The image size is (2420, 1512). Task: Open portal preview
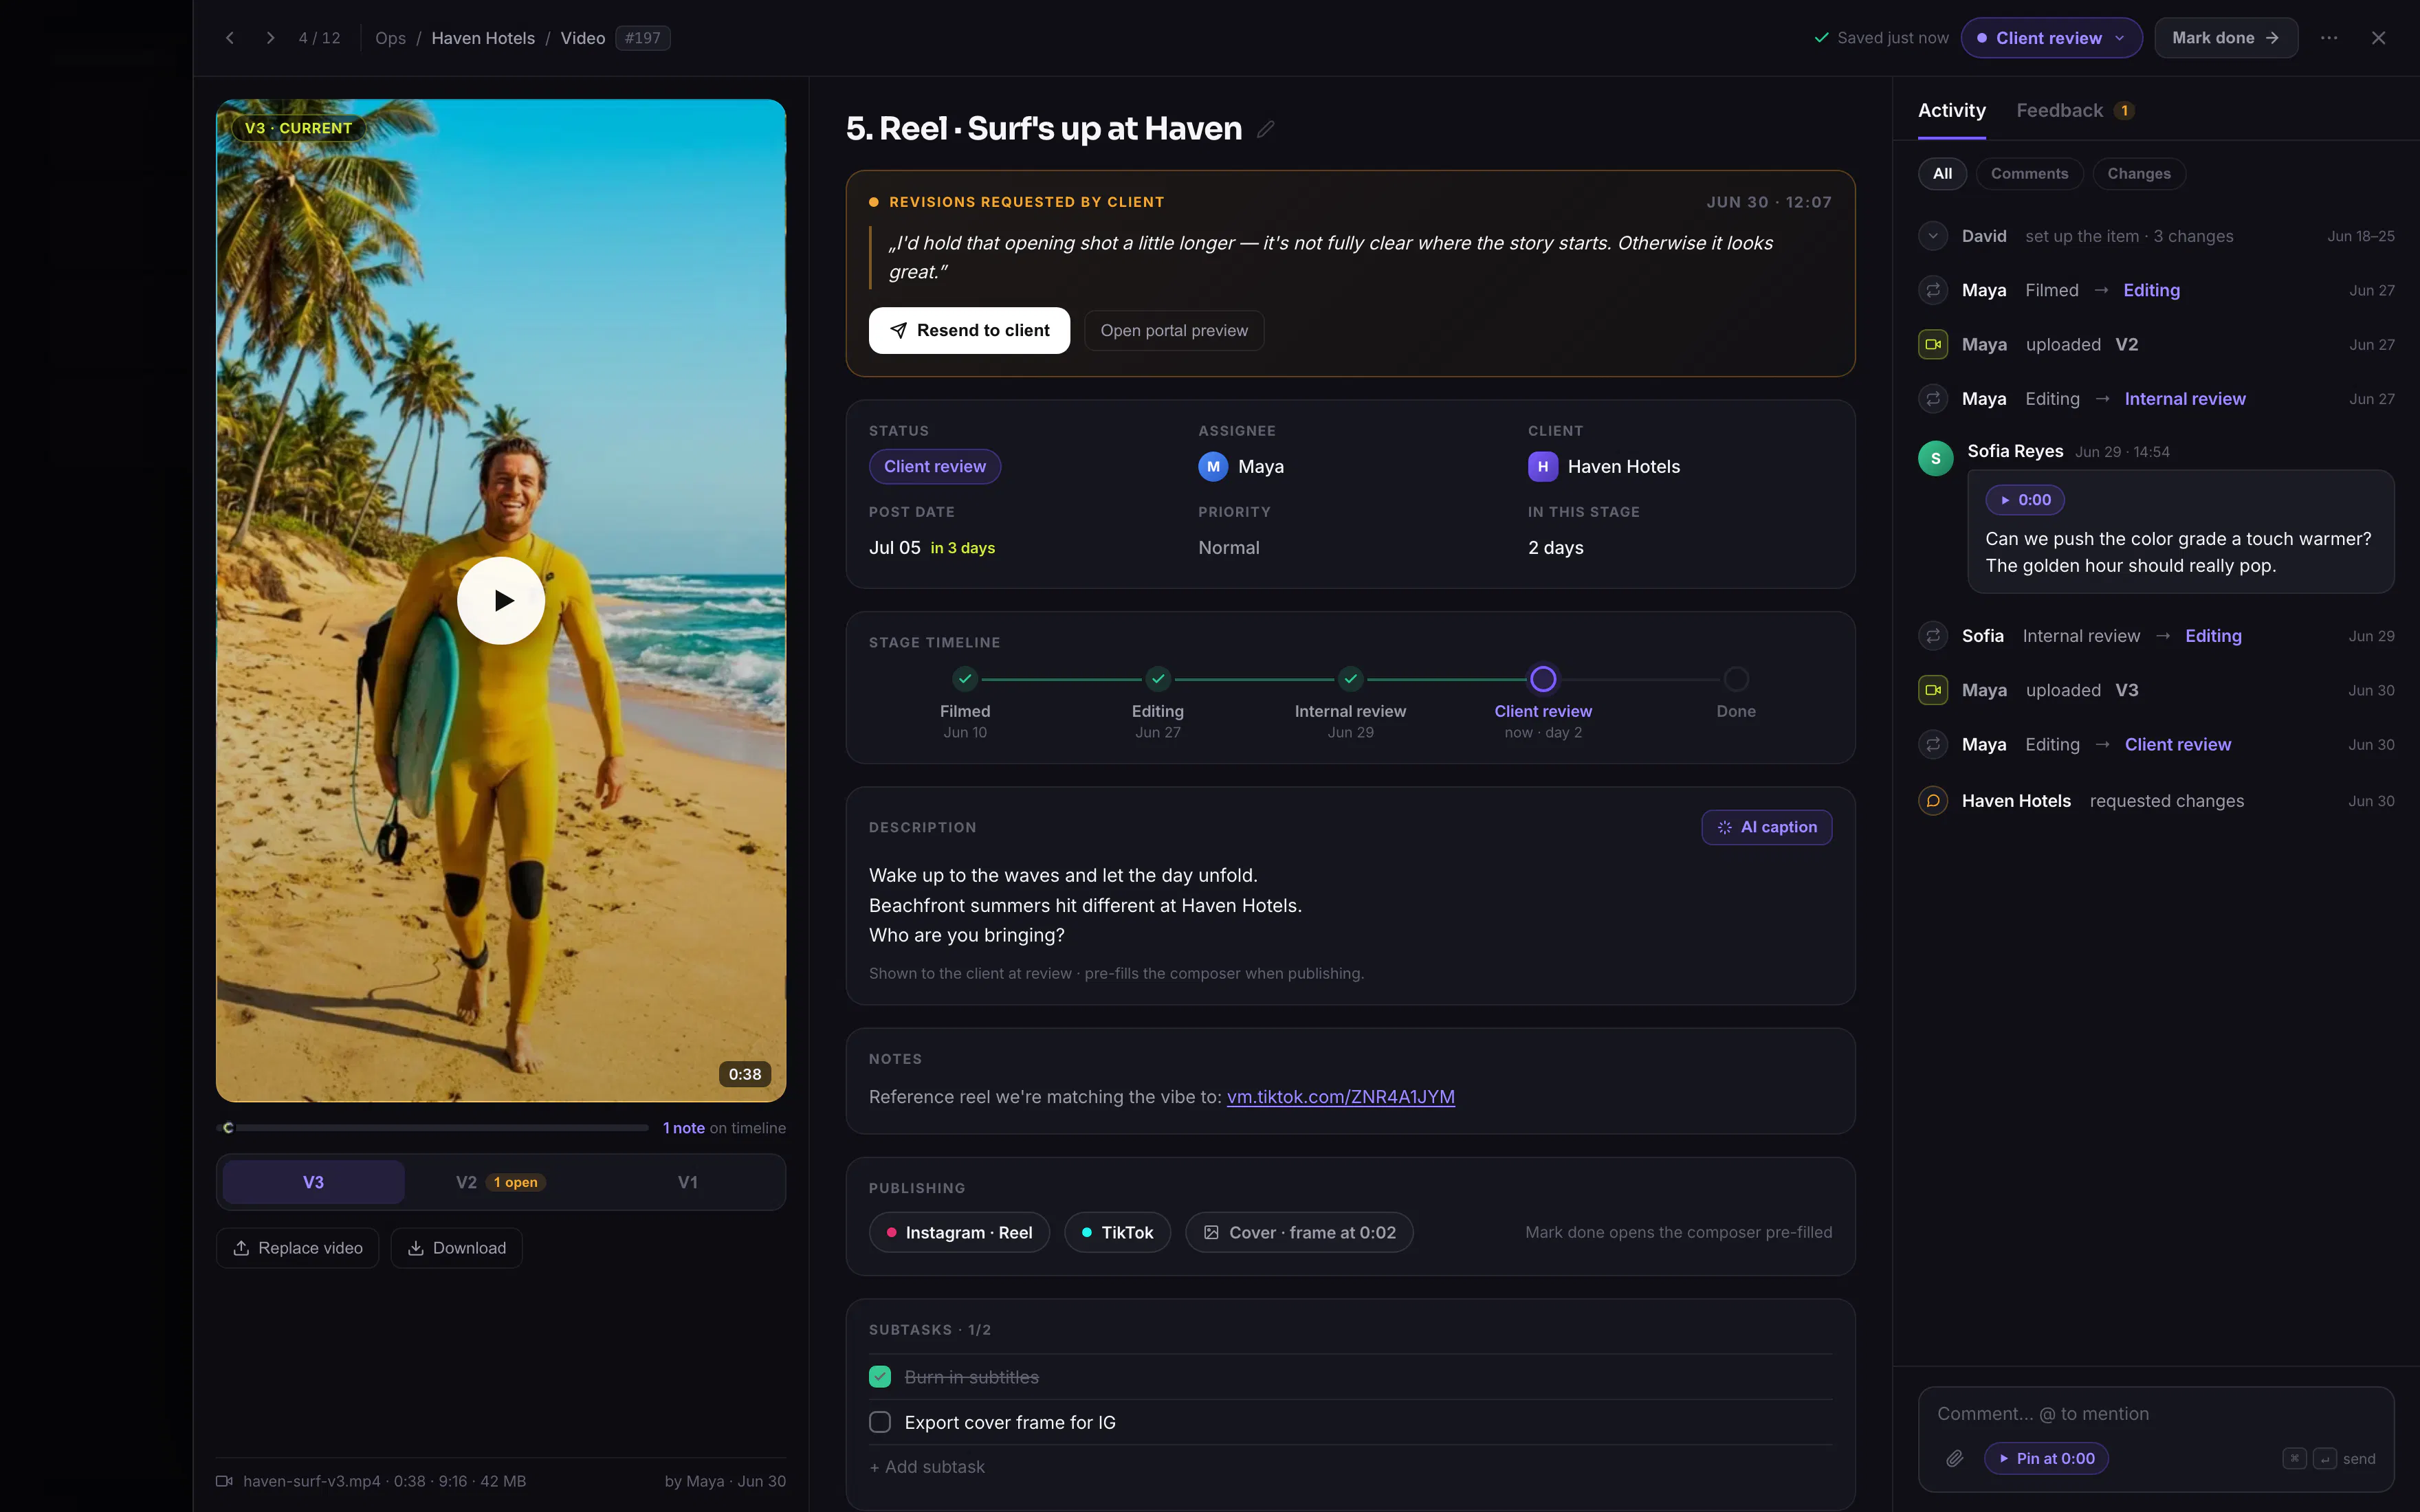tap(1174, 330)
